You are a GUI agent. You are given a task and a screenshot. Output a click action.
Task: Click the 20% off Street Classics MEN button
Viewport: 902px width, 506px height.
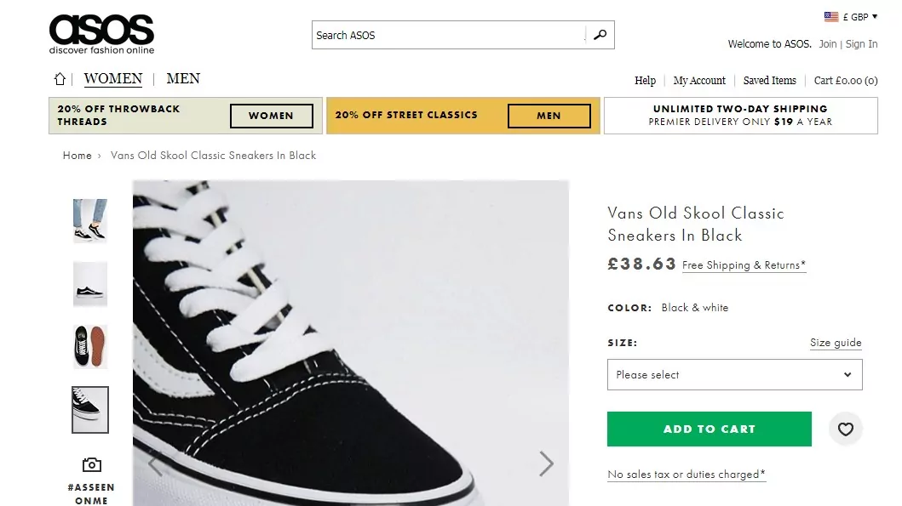pos(549,116)
